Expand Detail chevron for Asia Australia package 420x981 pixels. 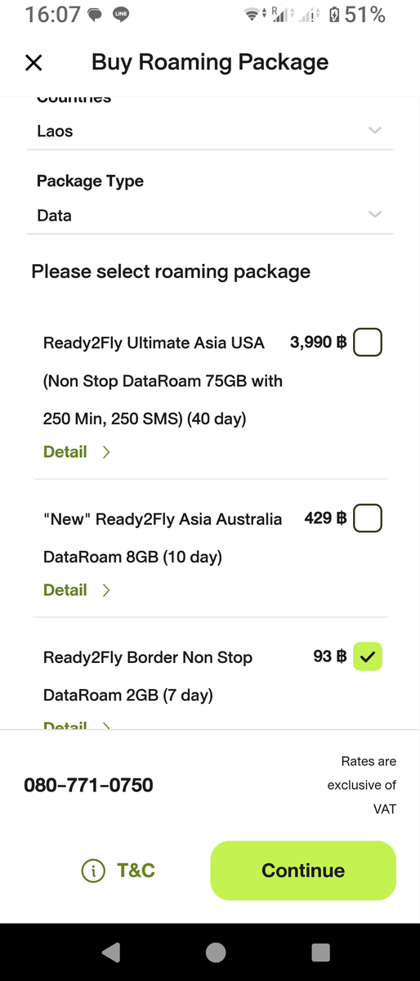[x=106, y=590]
